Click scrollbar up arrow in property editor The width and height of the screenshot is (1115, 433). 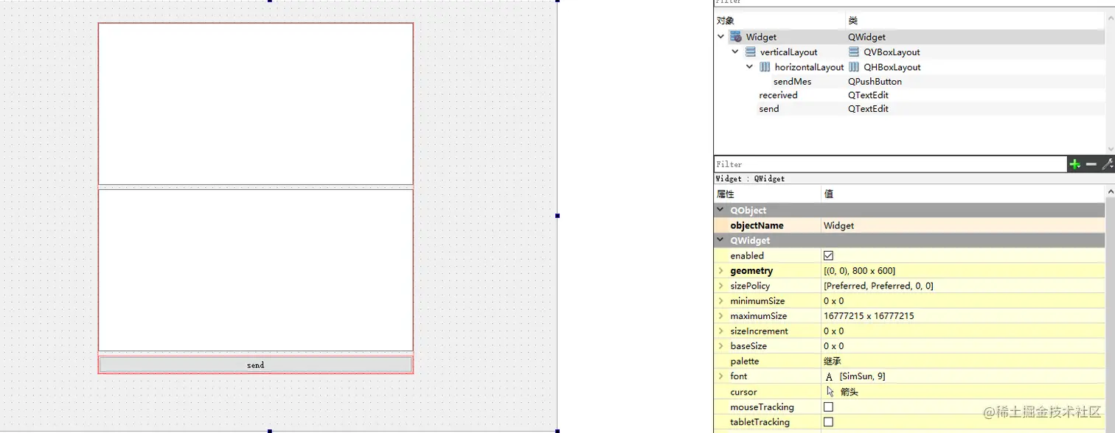coord(1110,192)
